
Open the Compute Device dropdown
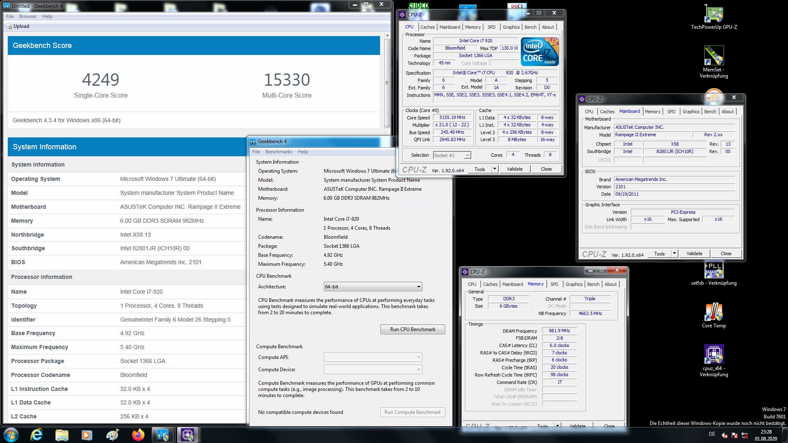coord(373,370)
